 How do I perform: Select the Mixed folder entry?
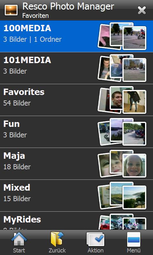76,195
